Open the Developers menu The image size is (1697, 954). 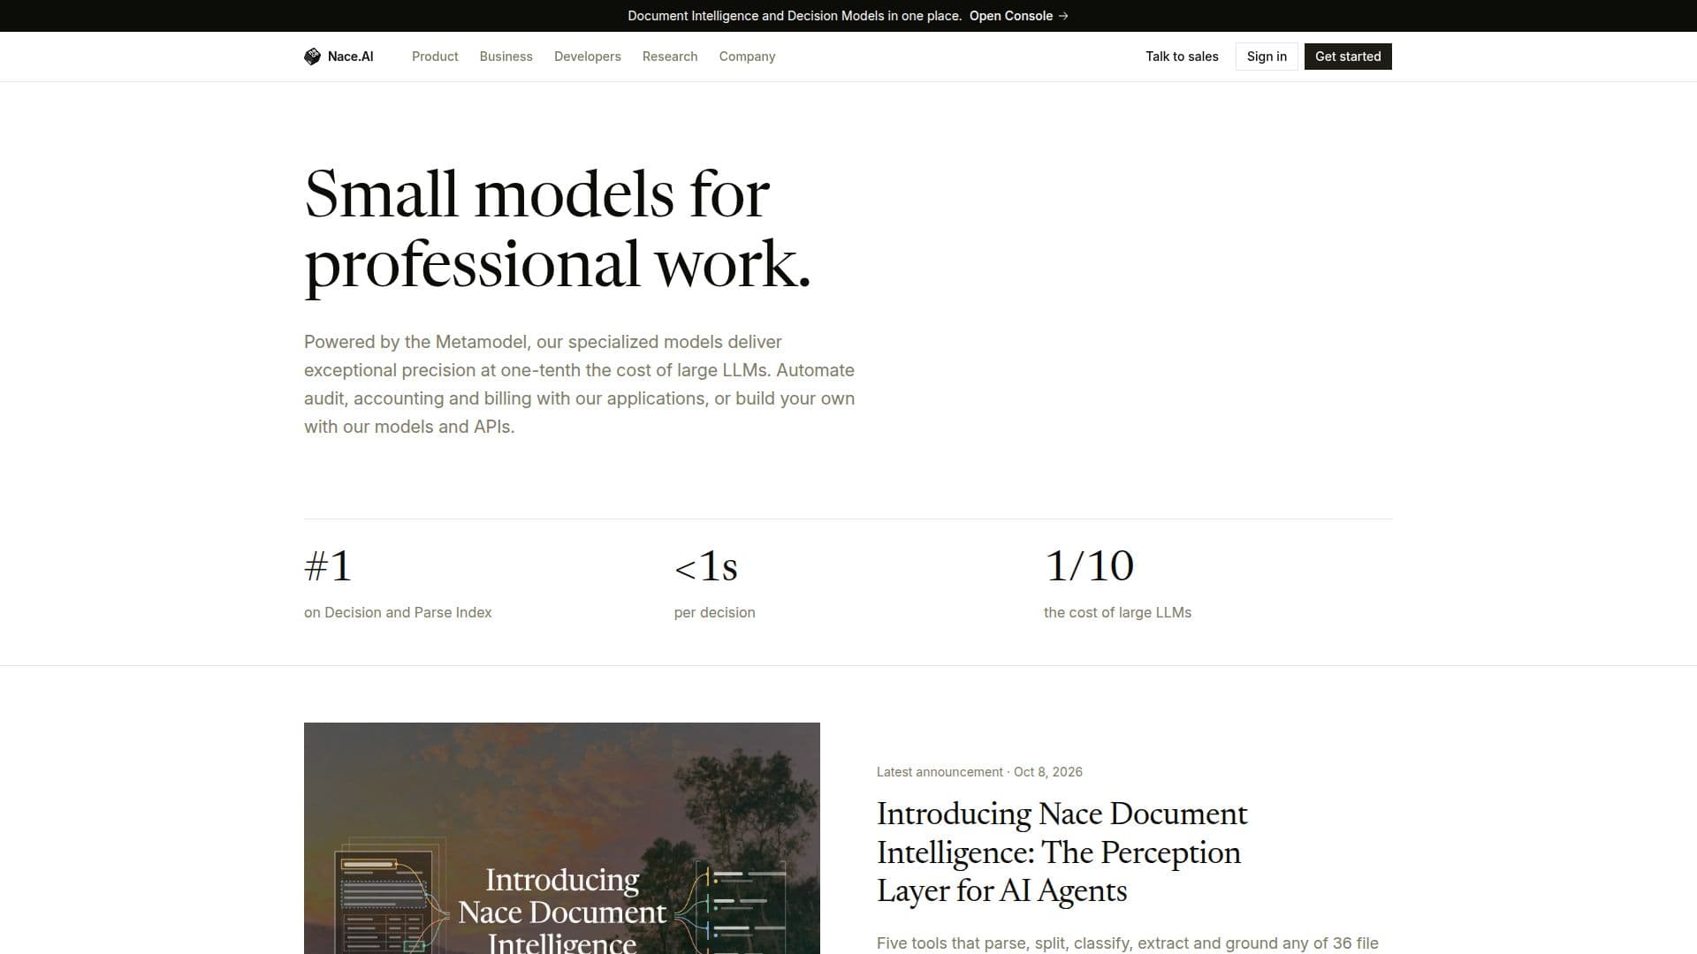click(587, 57)
